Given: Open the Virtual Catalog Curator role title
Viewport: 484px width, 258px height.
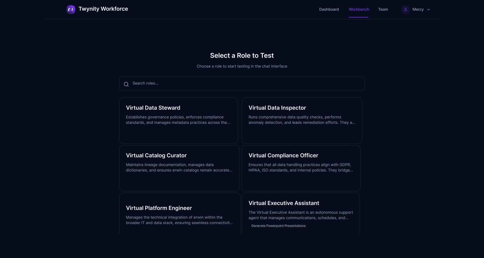Looking at the screenshot, I should click(156, 155).
